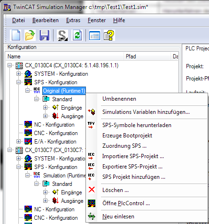Click the Pfad column header
209x224 pixels.
click(147, 56)
